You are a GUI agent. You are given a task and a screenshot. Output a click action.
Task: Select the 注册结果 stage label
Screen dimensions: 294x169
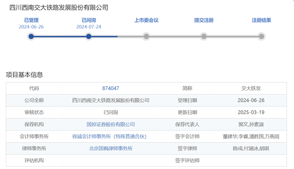pyautogui.click(x=261, y=20)
